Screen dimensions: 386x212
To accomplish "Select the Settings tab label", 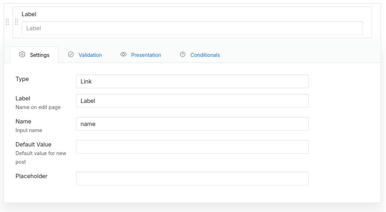I will pyautogui.click(x=40, y=55).
